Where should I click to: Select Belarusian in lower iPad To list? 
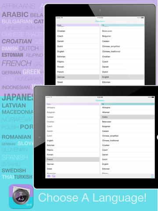128,122
